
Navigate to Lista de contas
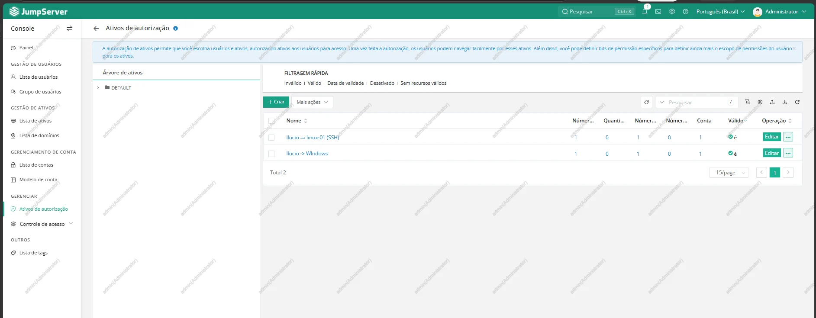click(x=36, y=165)
